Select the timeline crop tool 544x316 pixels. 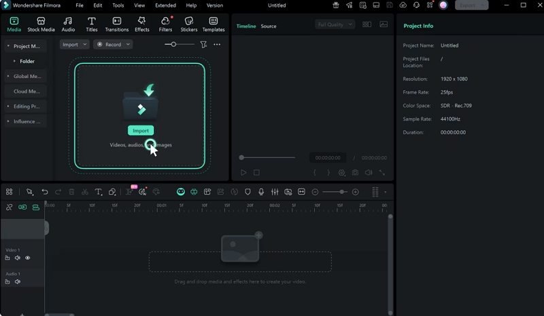(x=112, y=192)
